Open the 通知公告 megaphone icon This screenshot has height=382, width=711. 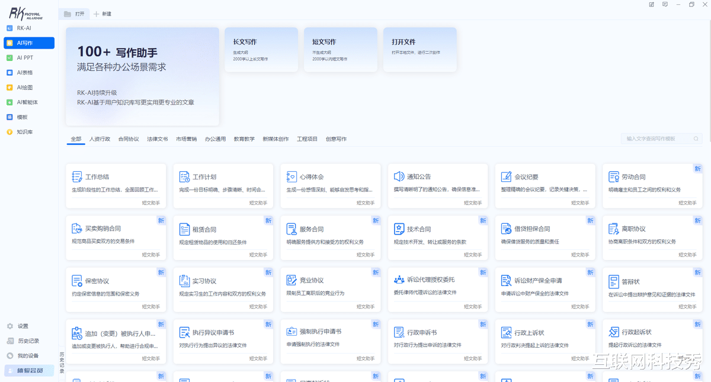(399, 176)
